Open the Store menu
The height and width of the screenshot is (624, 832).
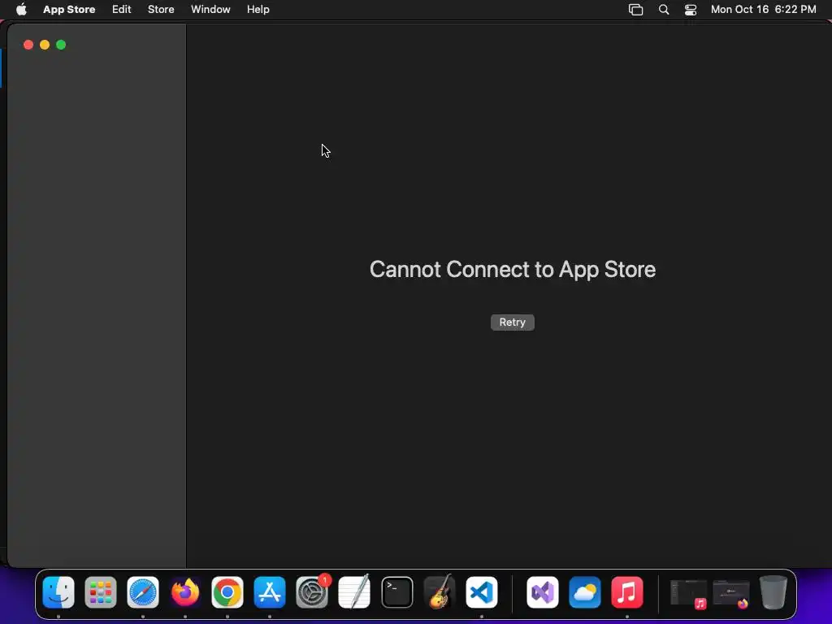161,9
